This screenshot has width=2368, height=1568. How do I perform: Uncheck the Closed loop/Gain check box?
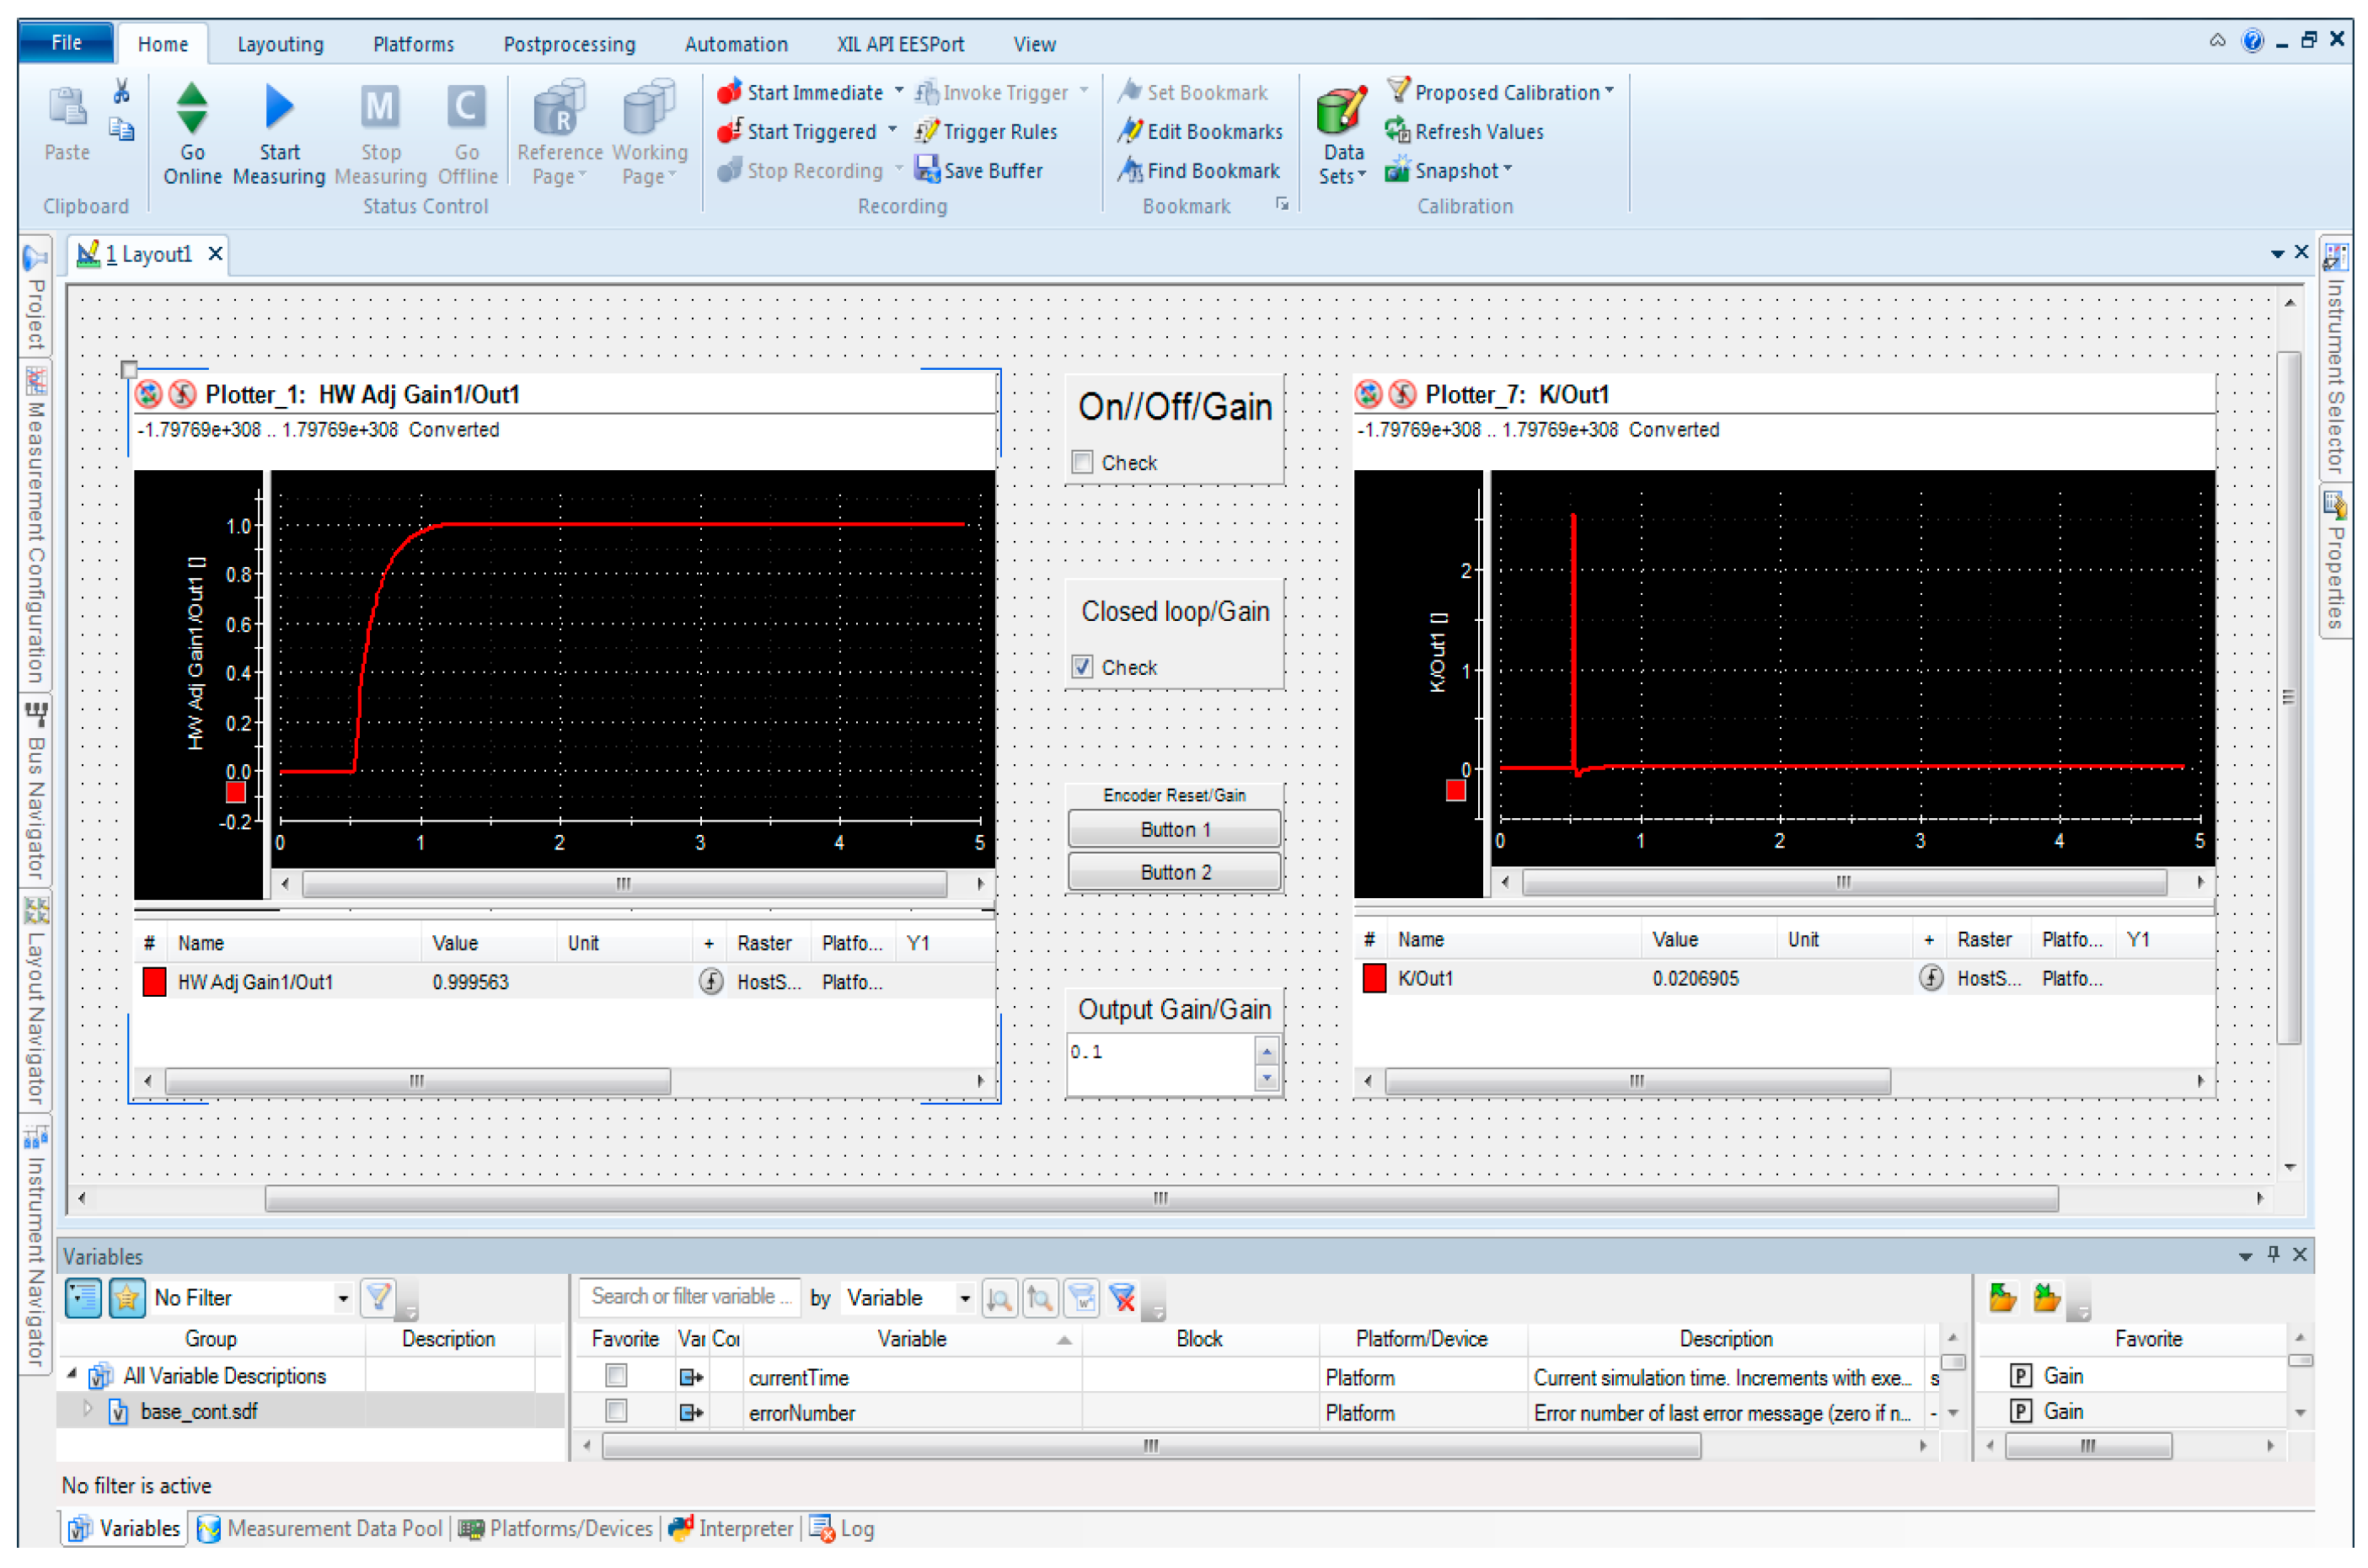click(x=1082, y=667)
